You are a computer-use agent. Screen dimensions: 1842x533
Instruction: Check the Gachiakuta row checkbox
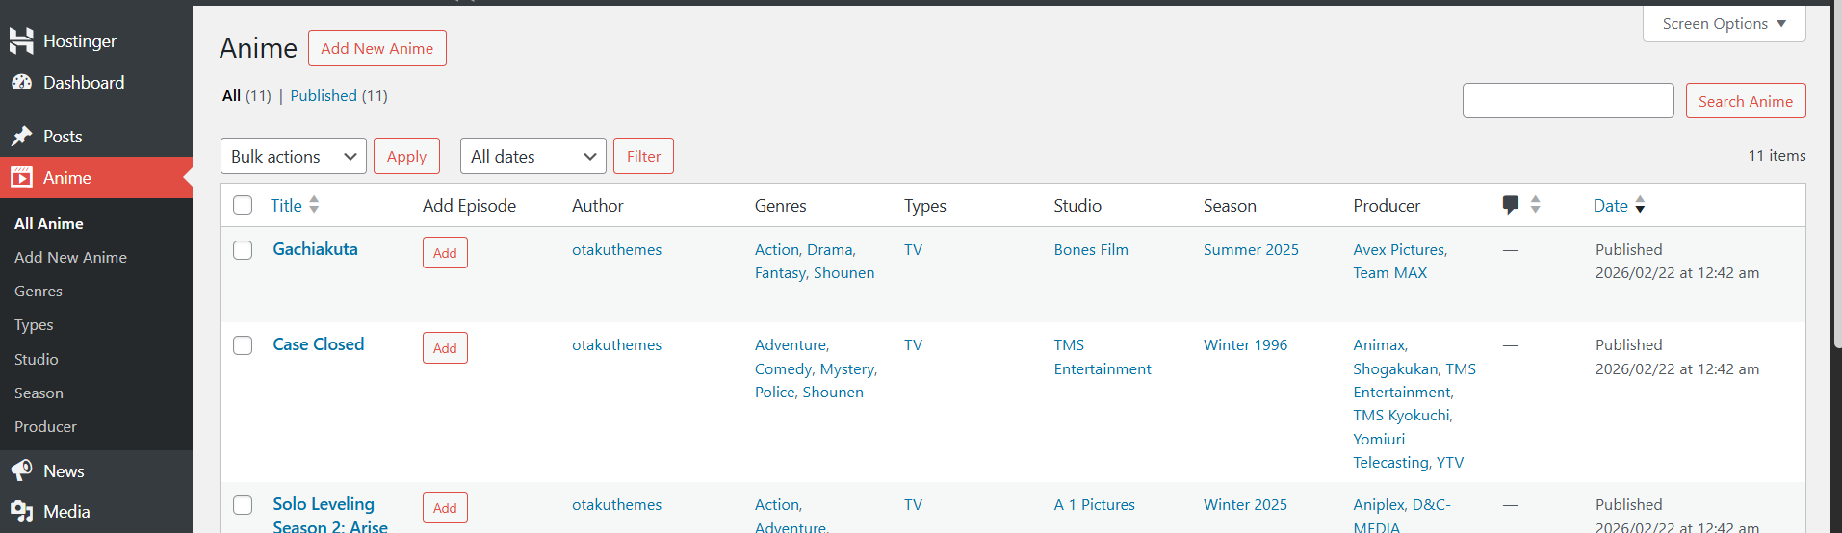pyautogui.click(x=243, y=250)
